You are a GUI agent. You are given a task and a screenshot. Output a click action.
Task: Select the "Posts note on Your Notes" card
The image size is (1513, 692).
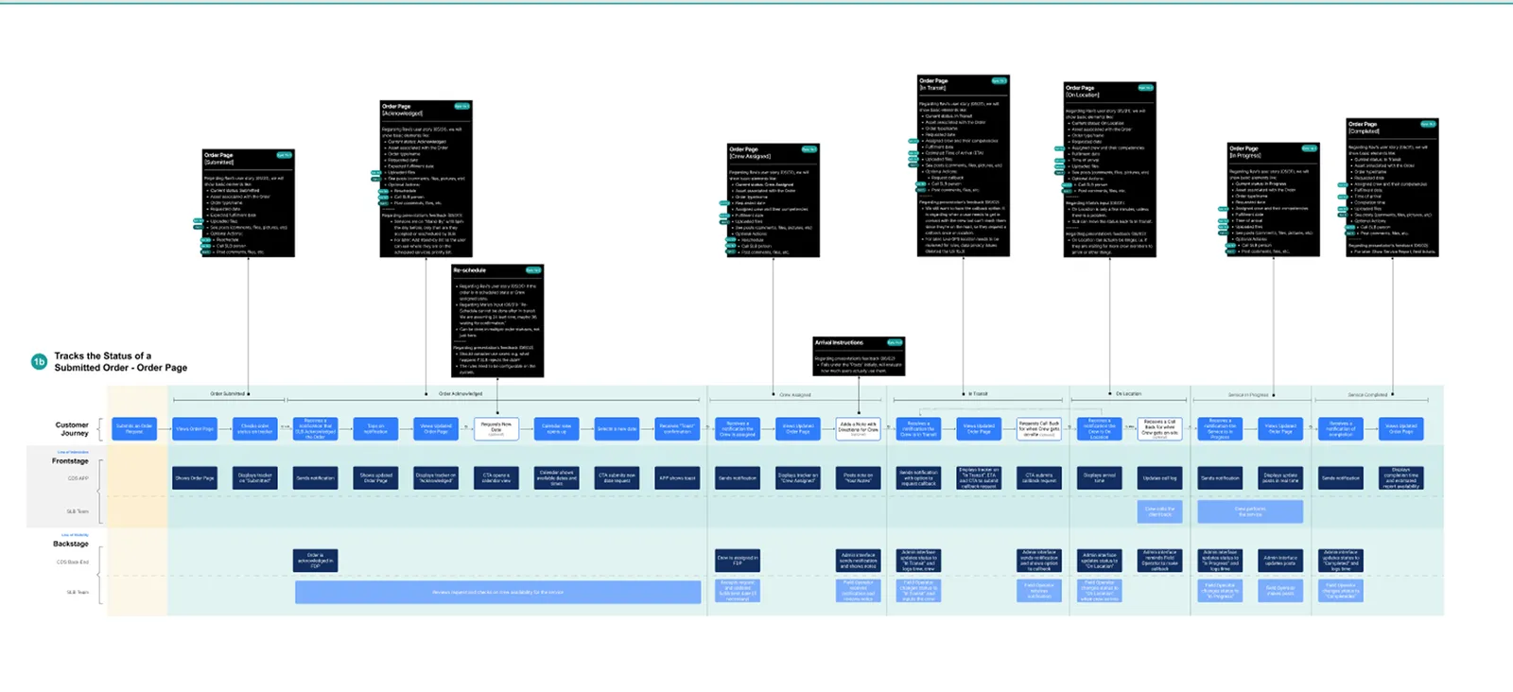pos(859,478)
